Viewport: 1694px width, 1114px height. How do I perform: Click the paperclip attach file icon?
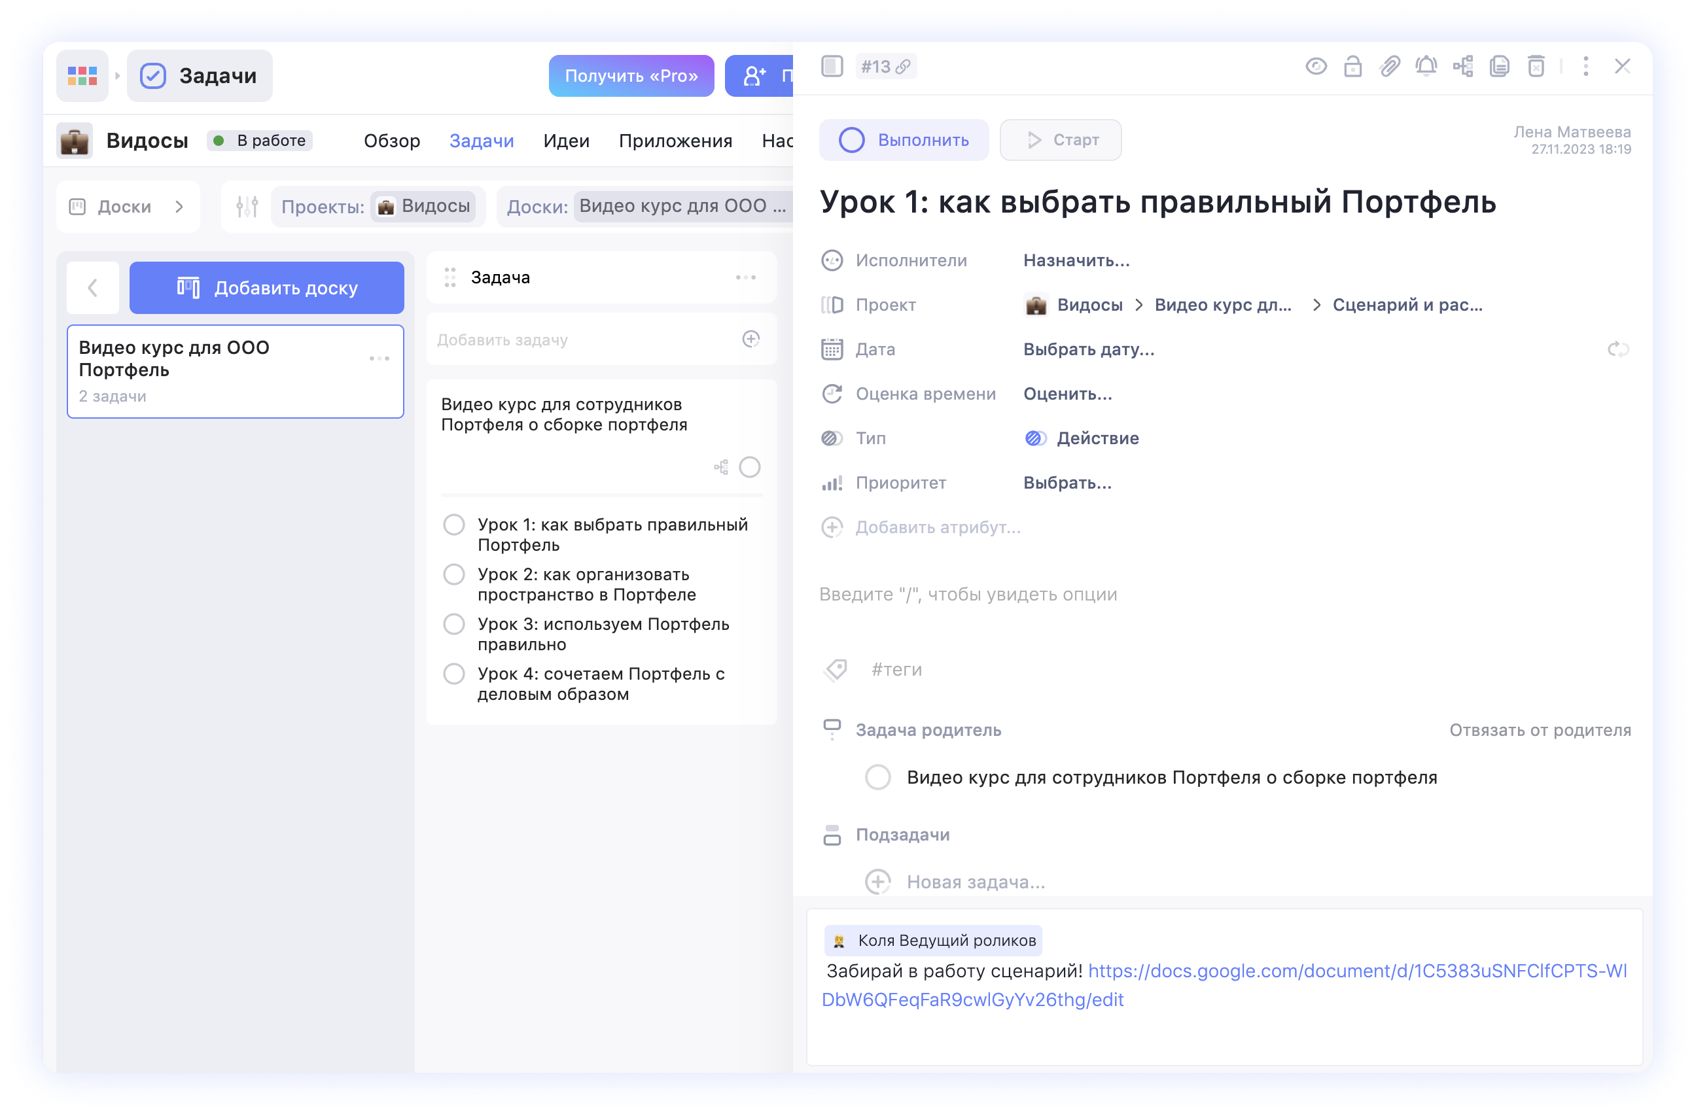pos(1389,66)
